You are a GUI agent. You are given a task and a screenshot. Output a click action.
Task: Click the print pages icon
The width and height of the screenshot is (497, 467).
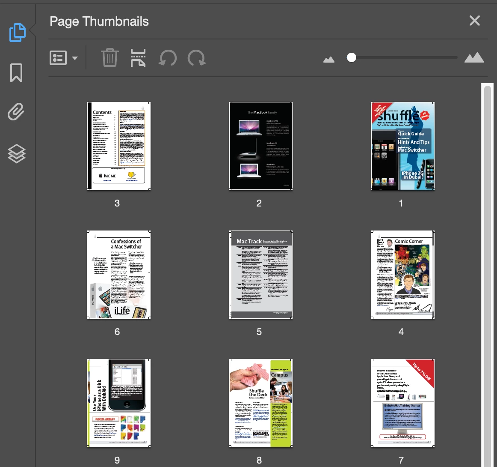[x=138, y=58]
